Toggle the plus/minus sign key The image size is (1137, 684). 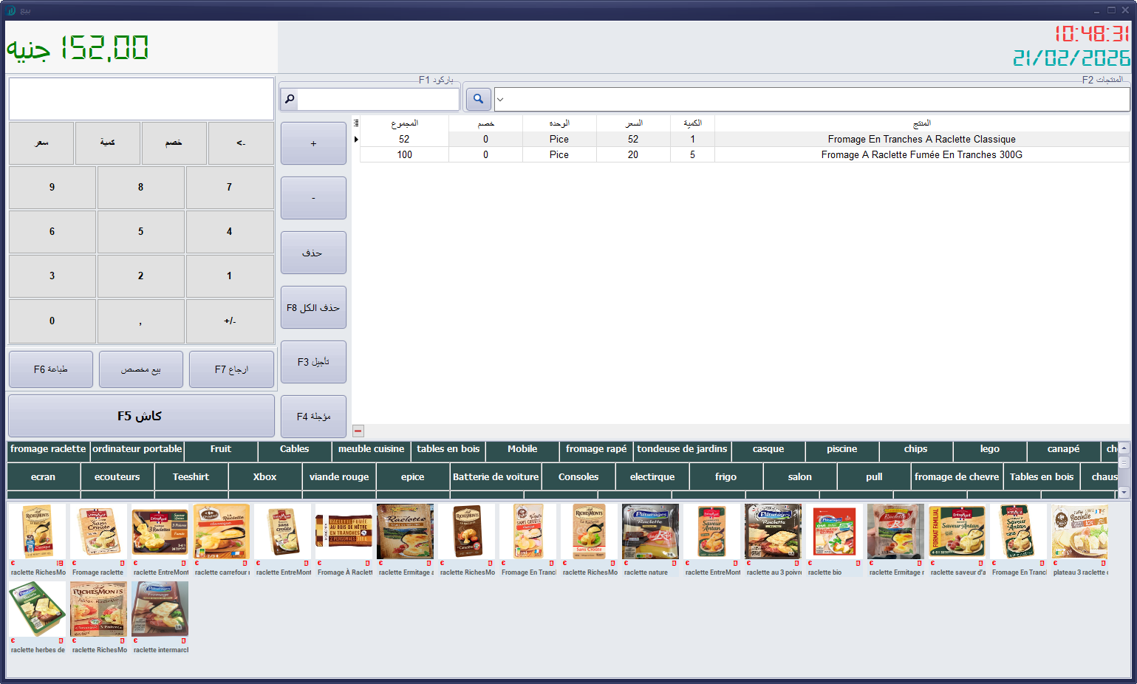pos(230,321)
